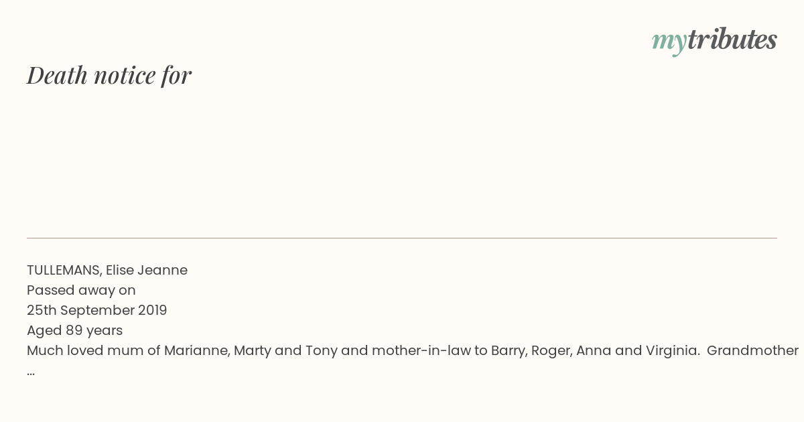Screen dimensions: 804x422
Task: Select the 'Aged 89 years' text
Action: point(74,331)
